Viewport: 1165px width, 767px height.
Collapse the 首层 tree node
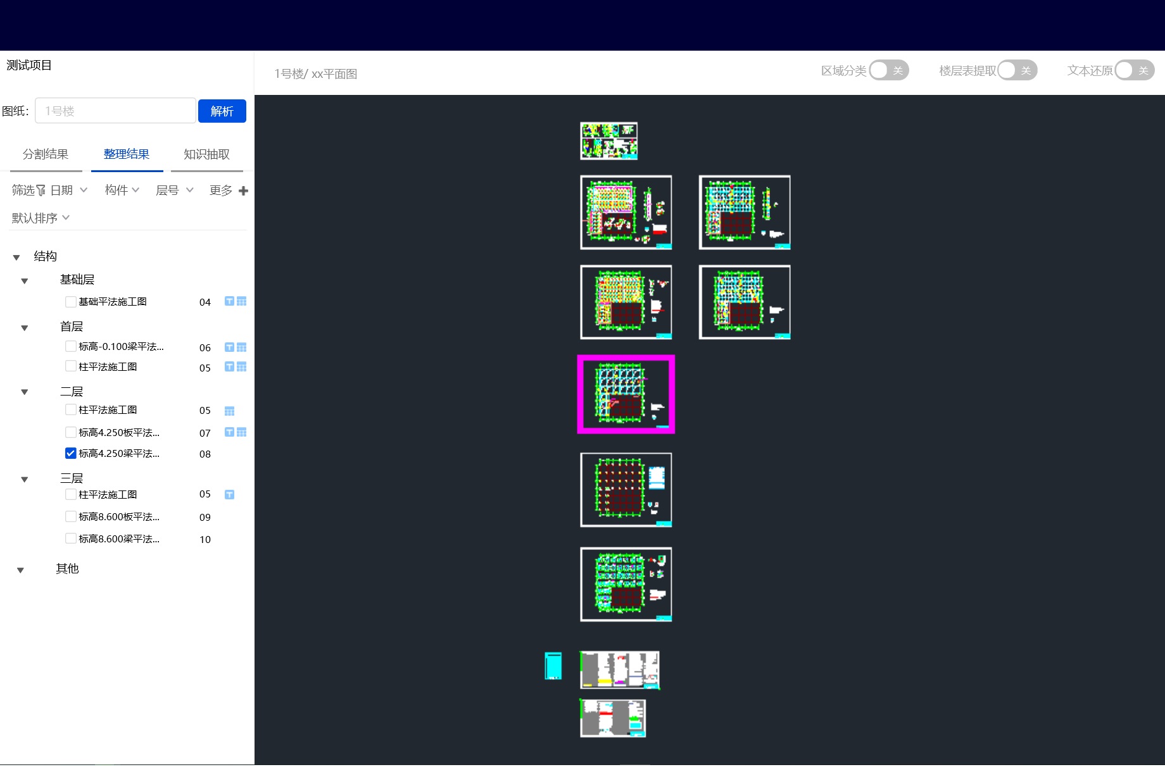(x=25, y=328)
